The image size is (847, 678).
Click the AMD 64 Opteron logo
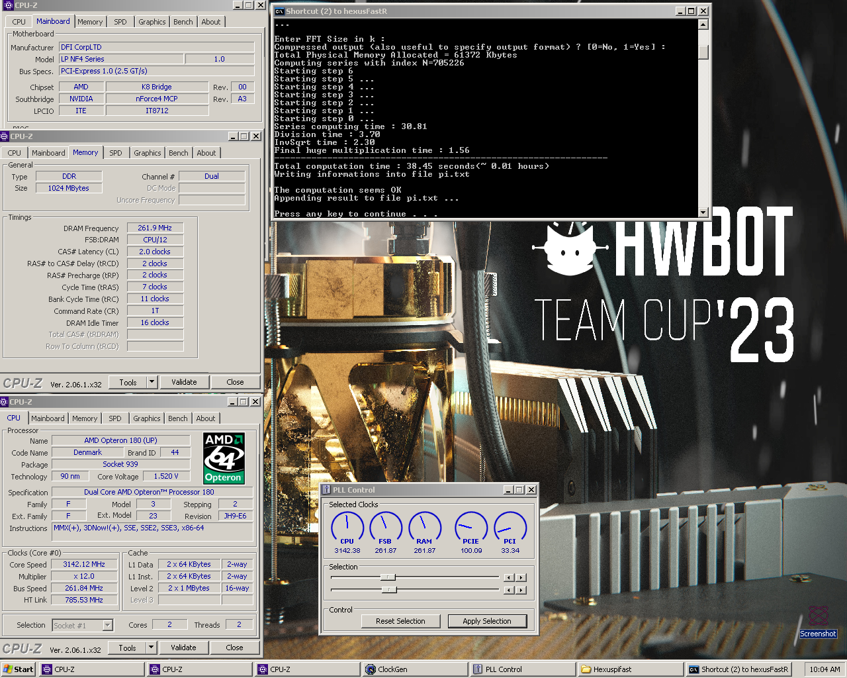tap(224, 458)
